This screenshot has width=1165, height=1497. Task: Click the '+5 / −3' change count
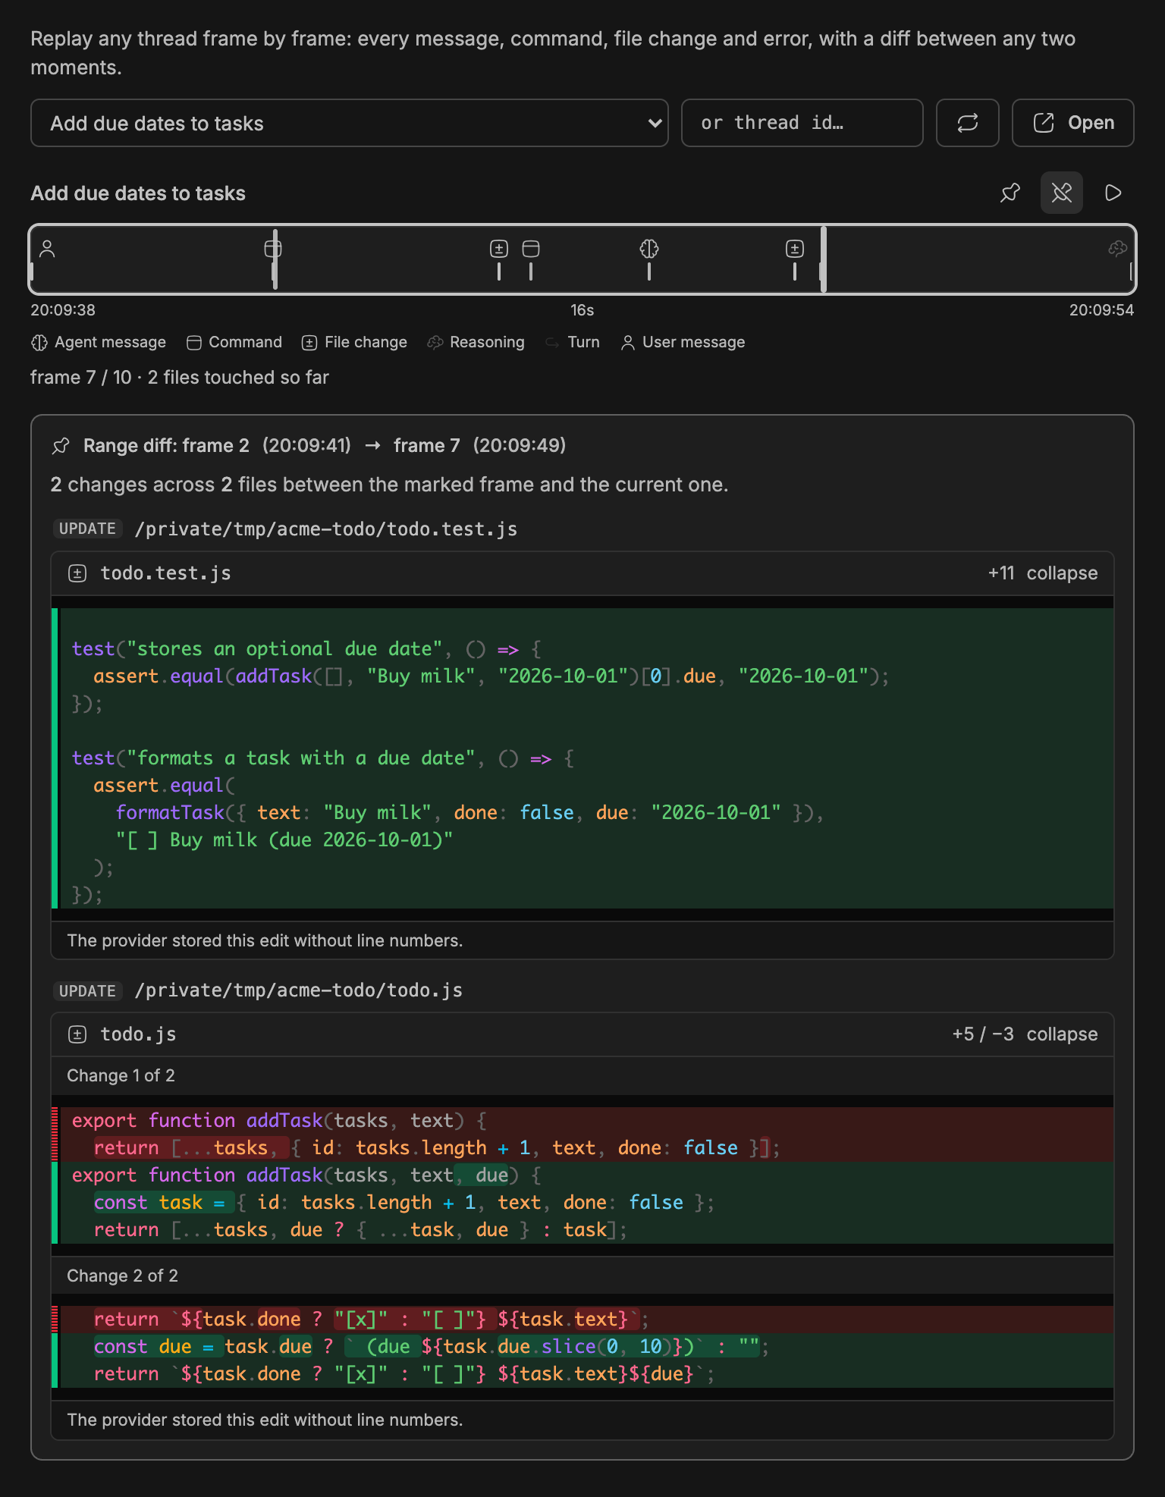tap(983, 1034)
